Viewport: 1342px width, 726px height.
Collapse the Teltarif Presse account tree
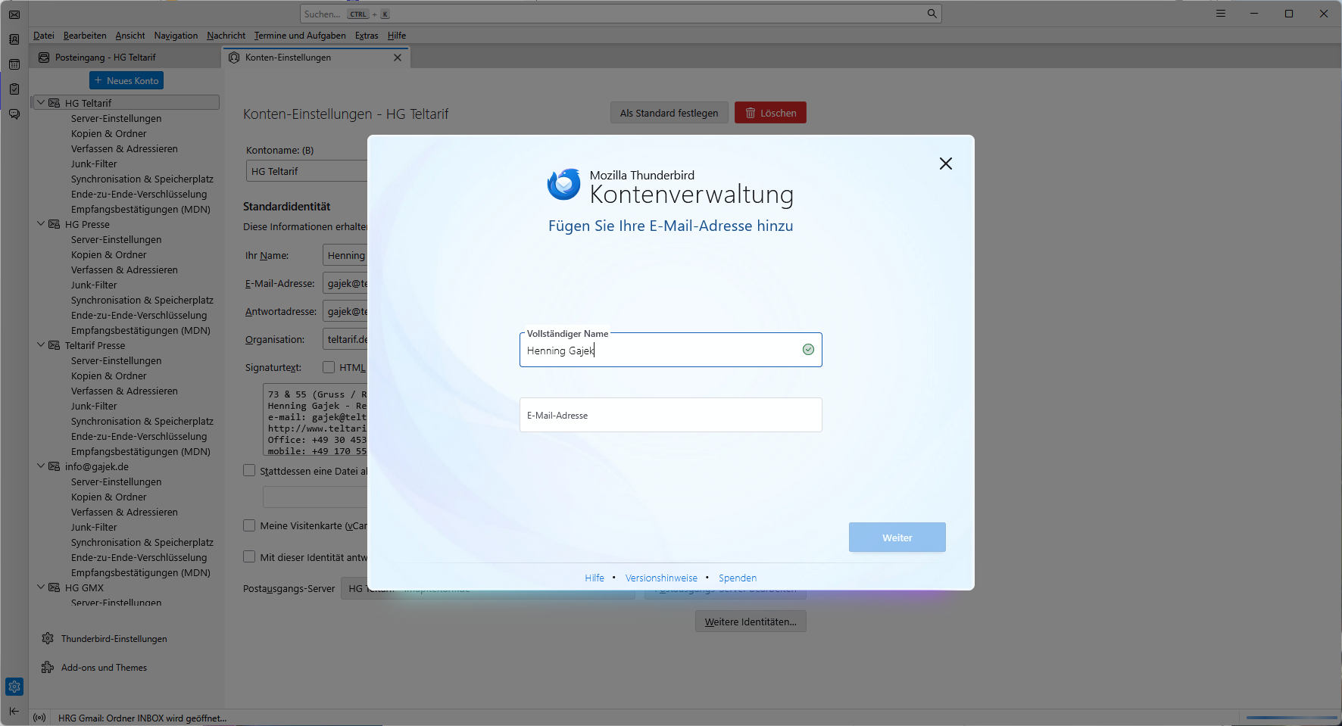tap(41, 345)
